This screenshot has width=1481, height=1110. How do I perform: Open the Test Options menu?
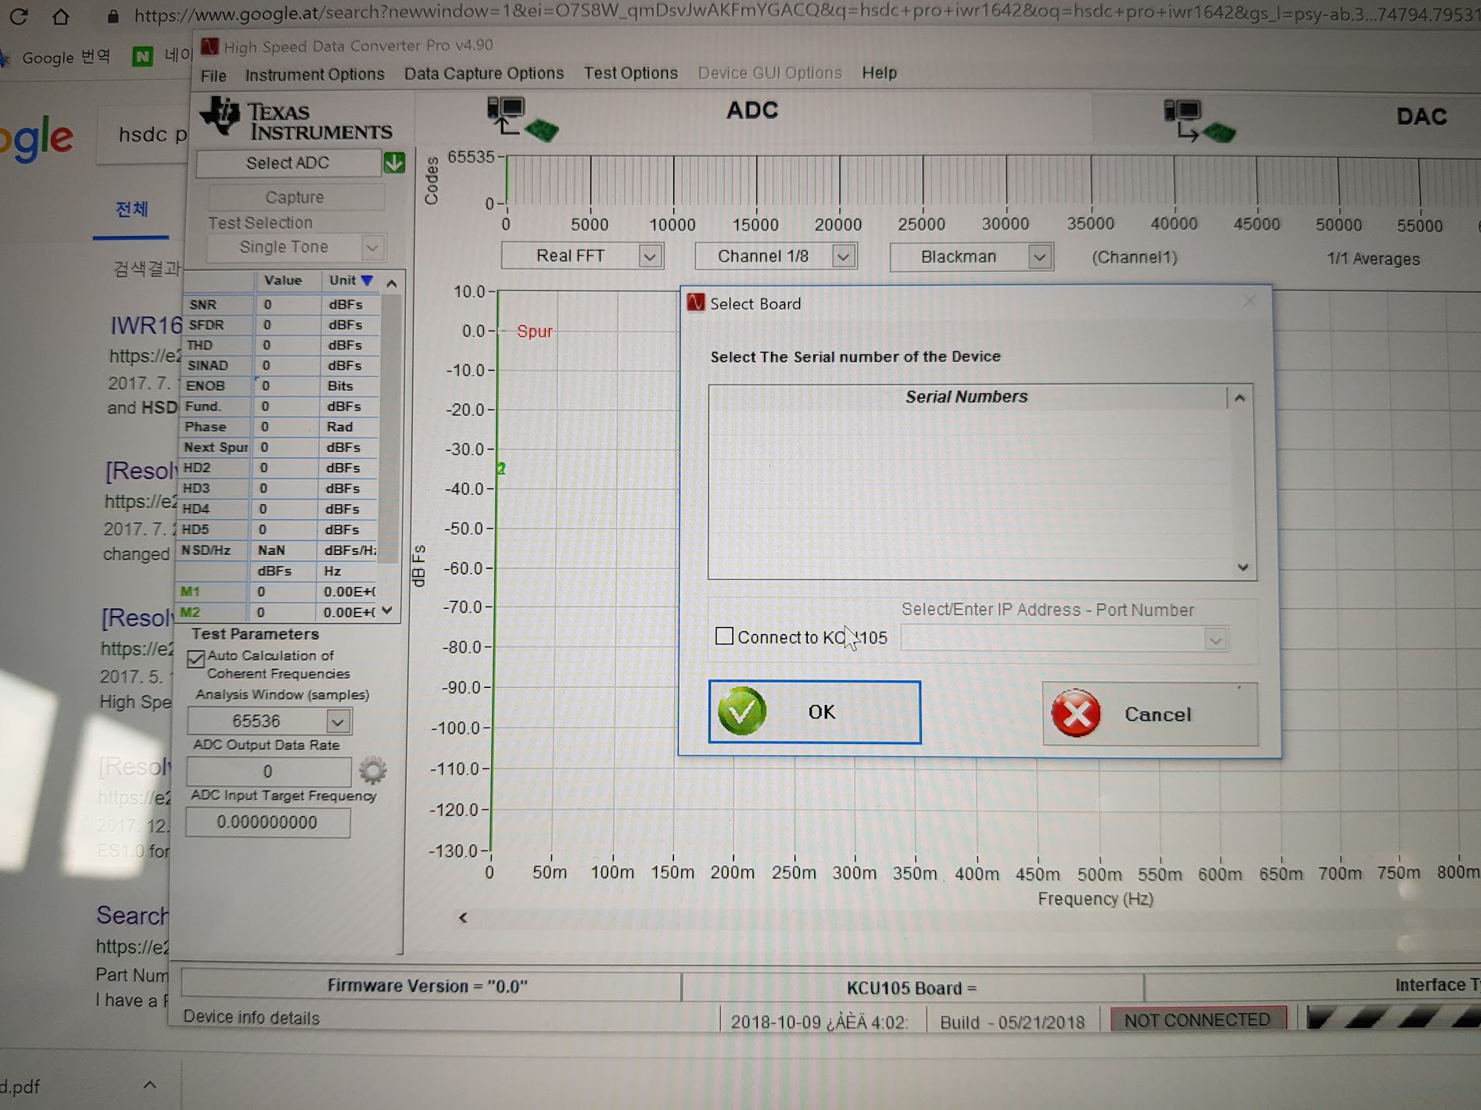tap(631, 73)
